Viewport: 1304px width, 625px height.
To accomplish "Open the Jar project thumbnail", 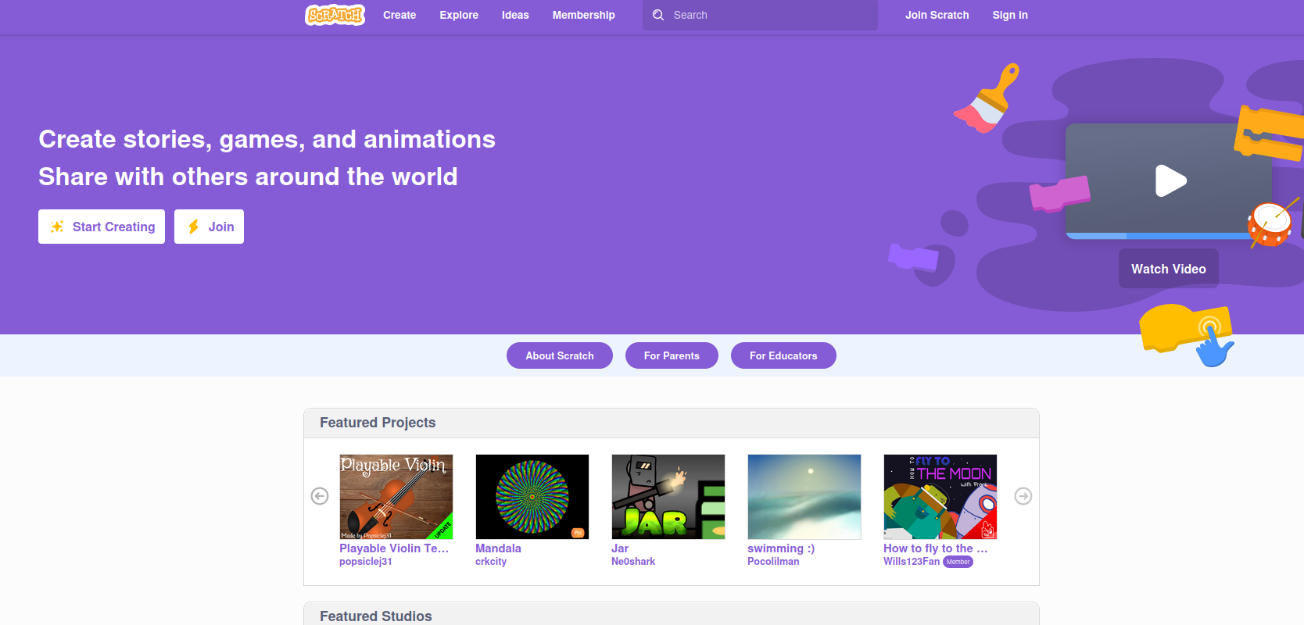I will click(x=668, y=497).
